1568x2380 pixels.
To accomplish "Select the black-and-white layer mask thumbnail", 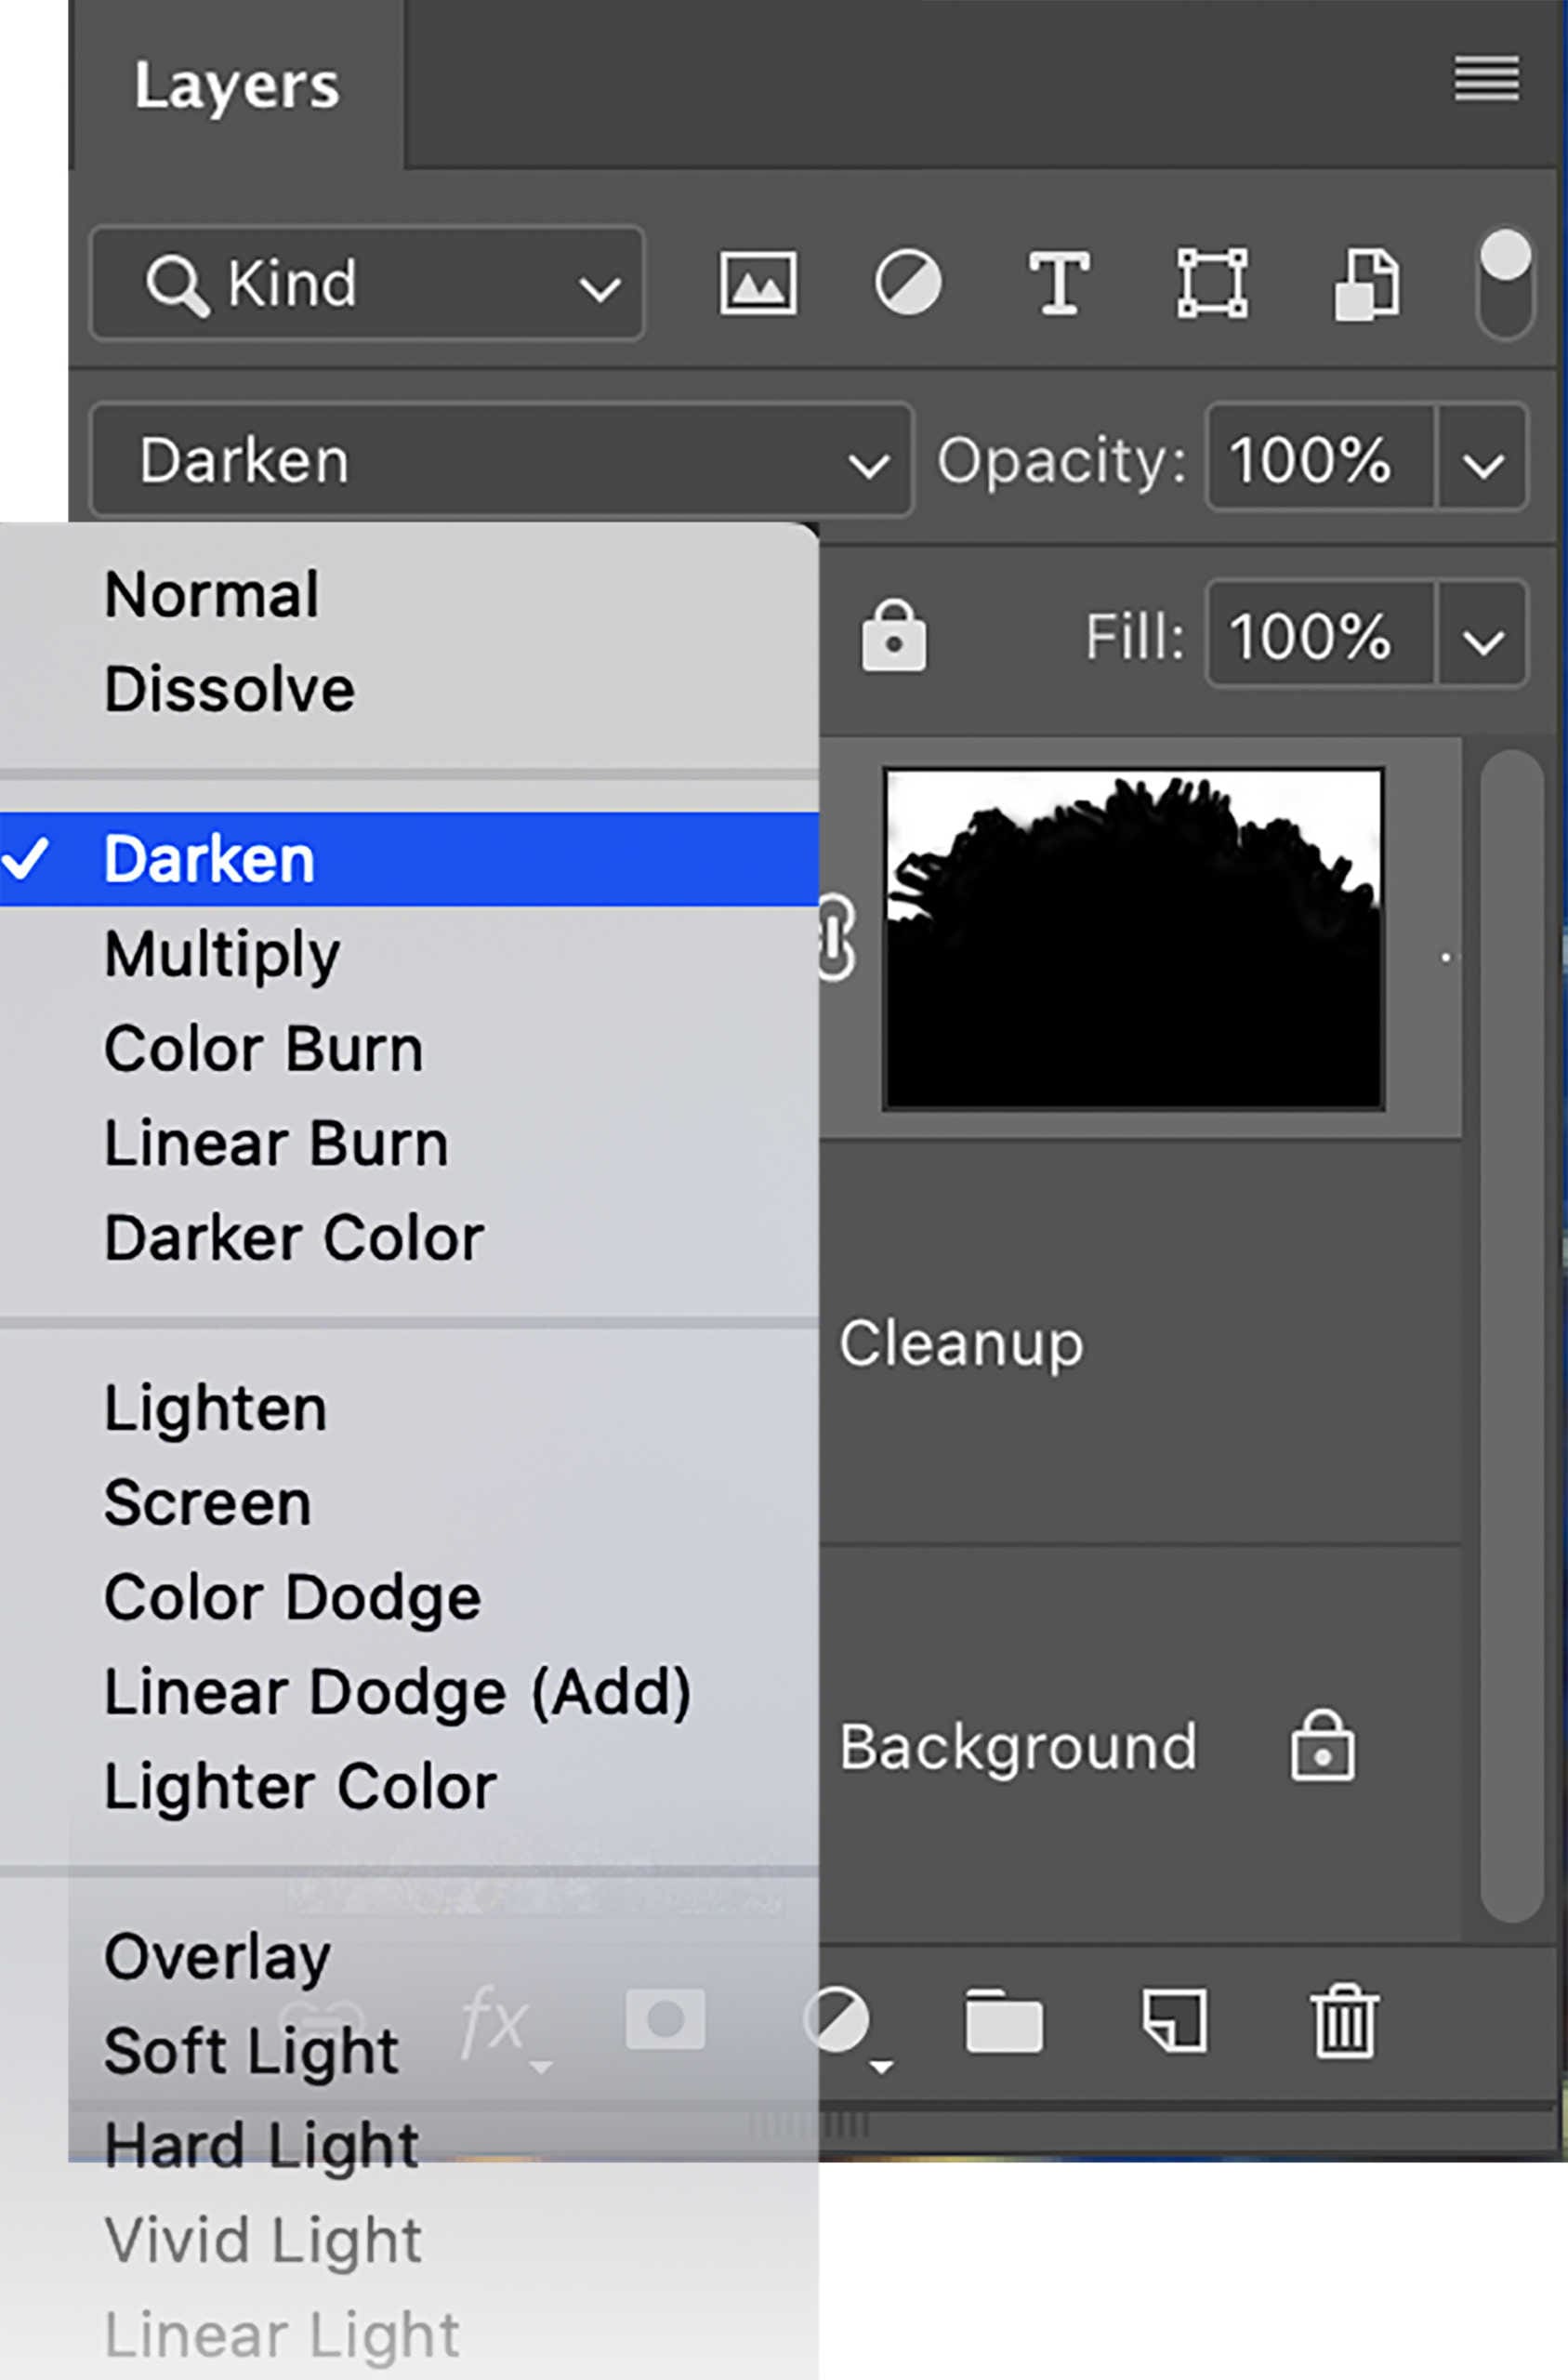I will (1133, 939).
